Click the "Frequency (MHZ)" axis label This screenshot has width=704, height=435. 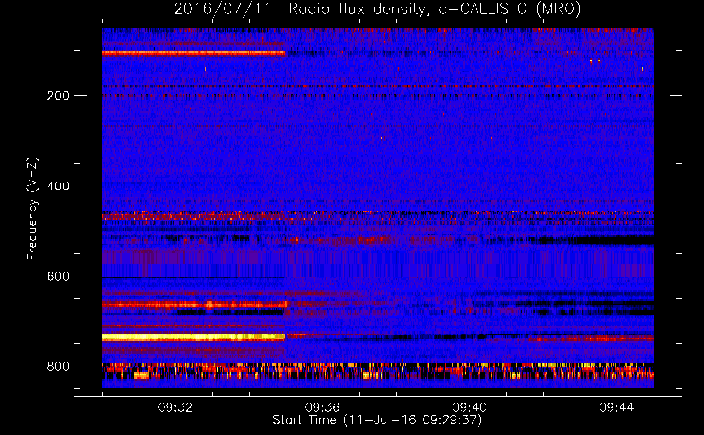pyautogui.click(x=32, y=209)
